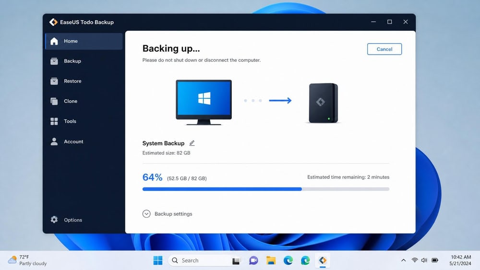Click the backup progress bar
Screen dimensions: 480x270
pos(266,189)
